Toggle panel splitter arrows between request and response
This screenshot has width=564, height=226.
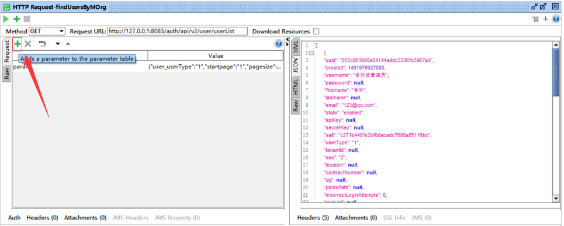click(x=287, y=43)
